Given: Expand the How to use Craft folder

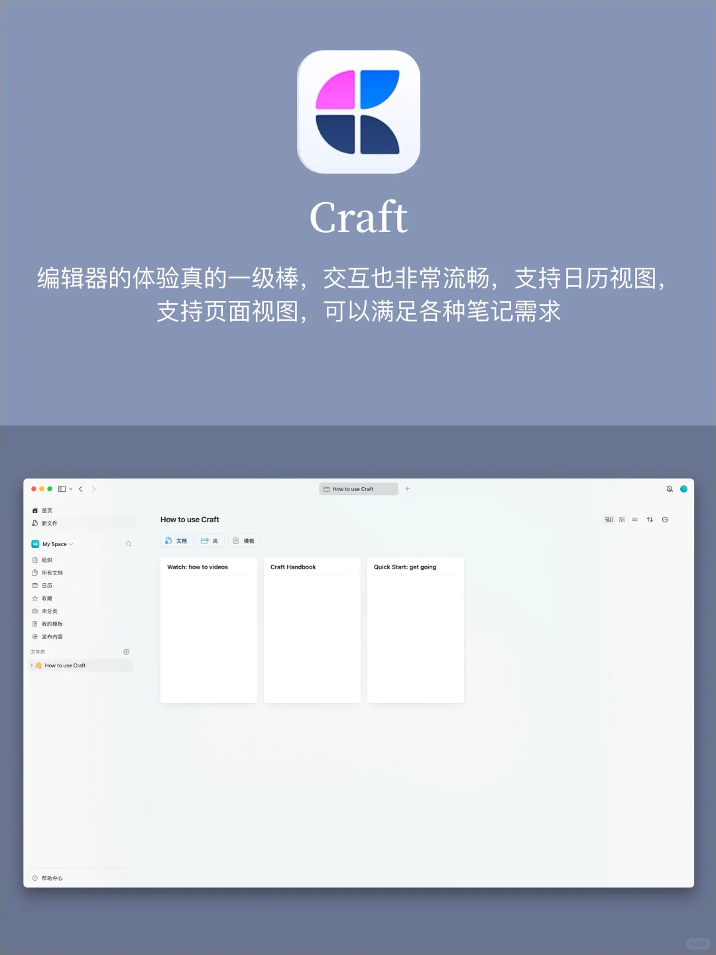Looking at the screenshot, I should (x=31, y=665).
